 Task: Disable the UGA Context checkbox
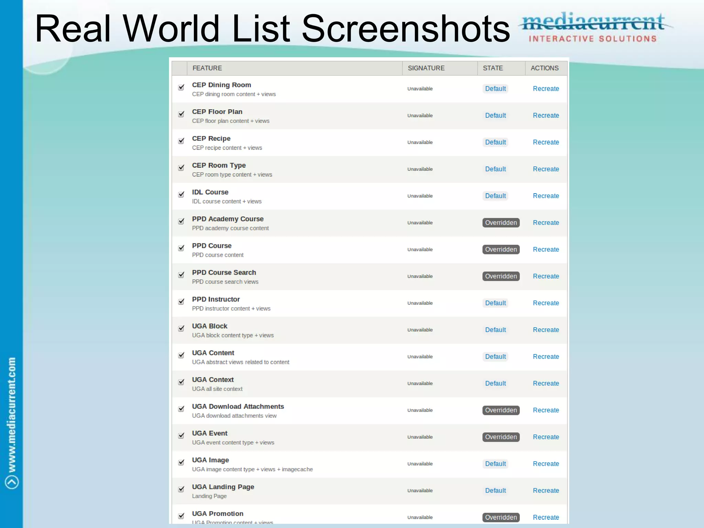(x=181, y=382)
